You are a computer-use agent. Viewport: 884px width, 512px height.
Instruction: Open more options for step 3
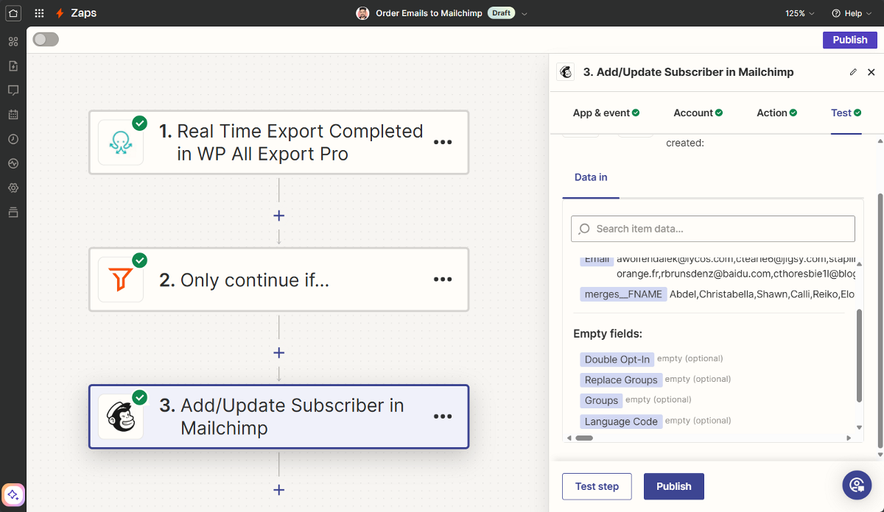pyautogui.click(x=443, y=417)
